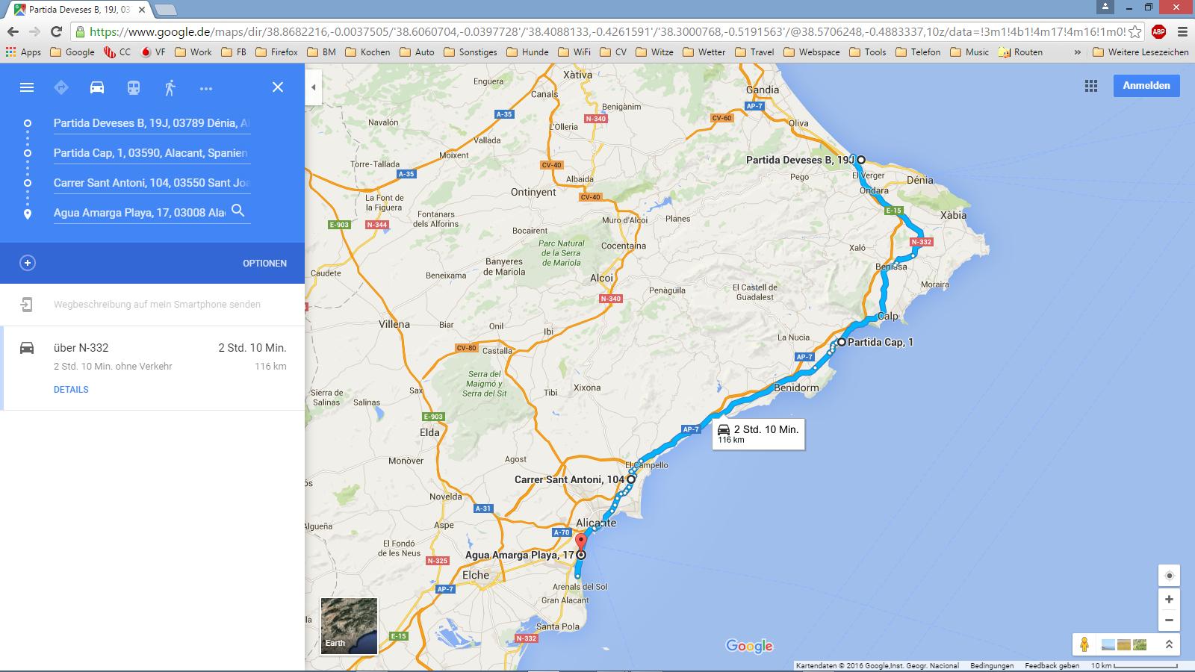Click the route time popup on map
The image size is (1195, 672).
point(759,434)
